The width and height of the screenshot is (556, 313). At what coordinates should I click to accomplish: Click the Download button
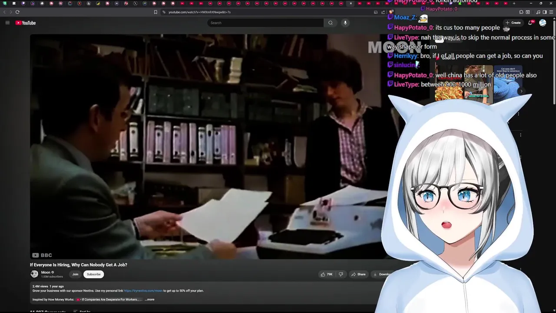coord(381,274)
